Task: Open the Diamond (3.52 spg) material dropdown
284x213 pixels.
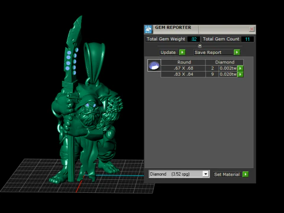Action: (x=205, y=174)
